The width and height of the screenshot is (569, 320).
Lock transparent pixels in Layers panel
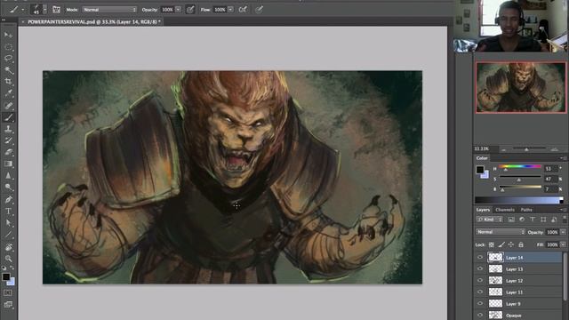coord(491,245)
